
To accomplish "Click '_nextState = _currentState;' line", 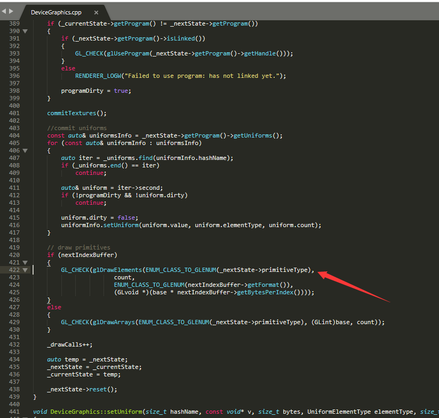I will point(94,367).
